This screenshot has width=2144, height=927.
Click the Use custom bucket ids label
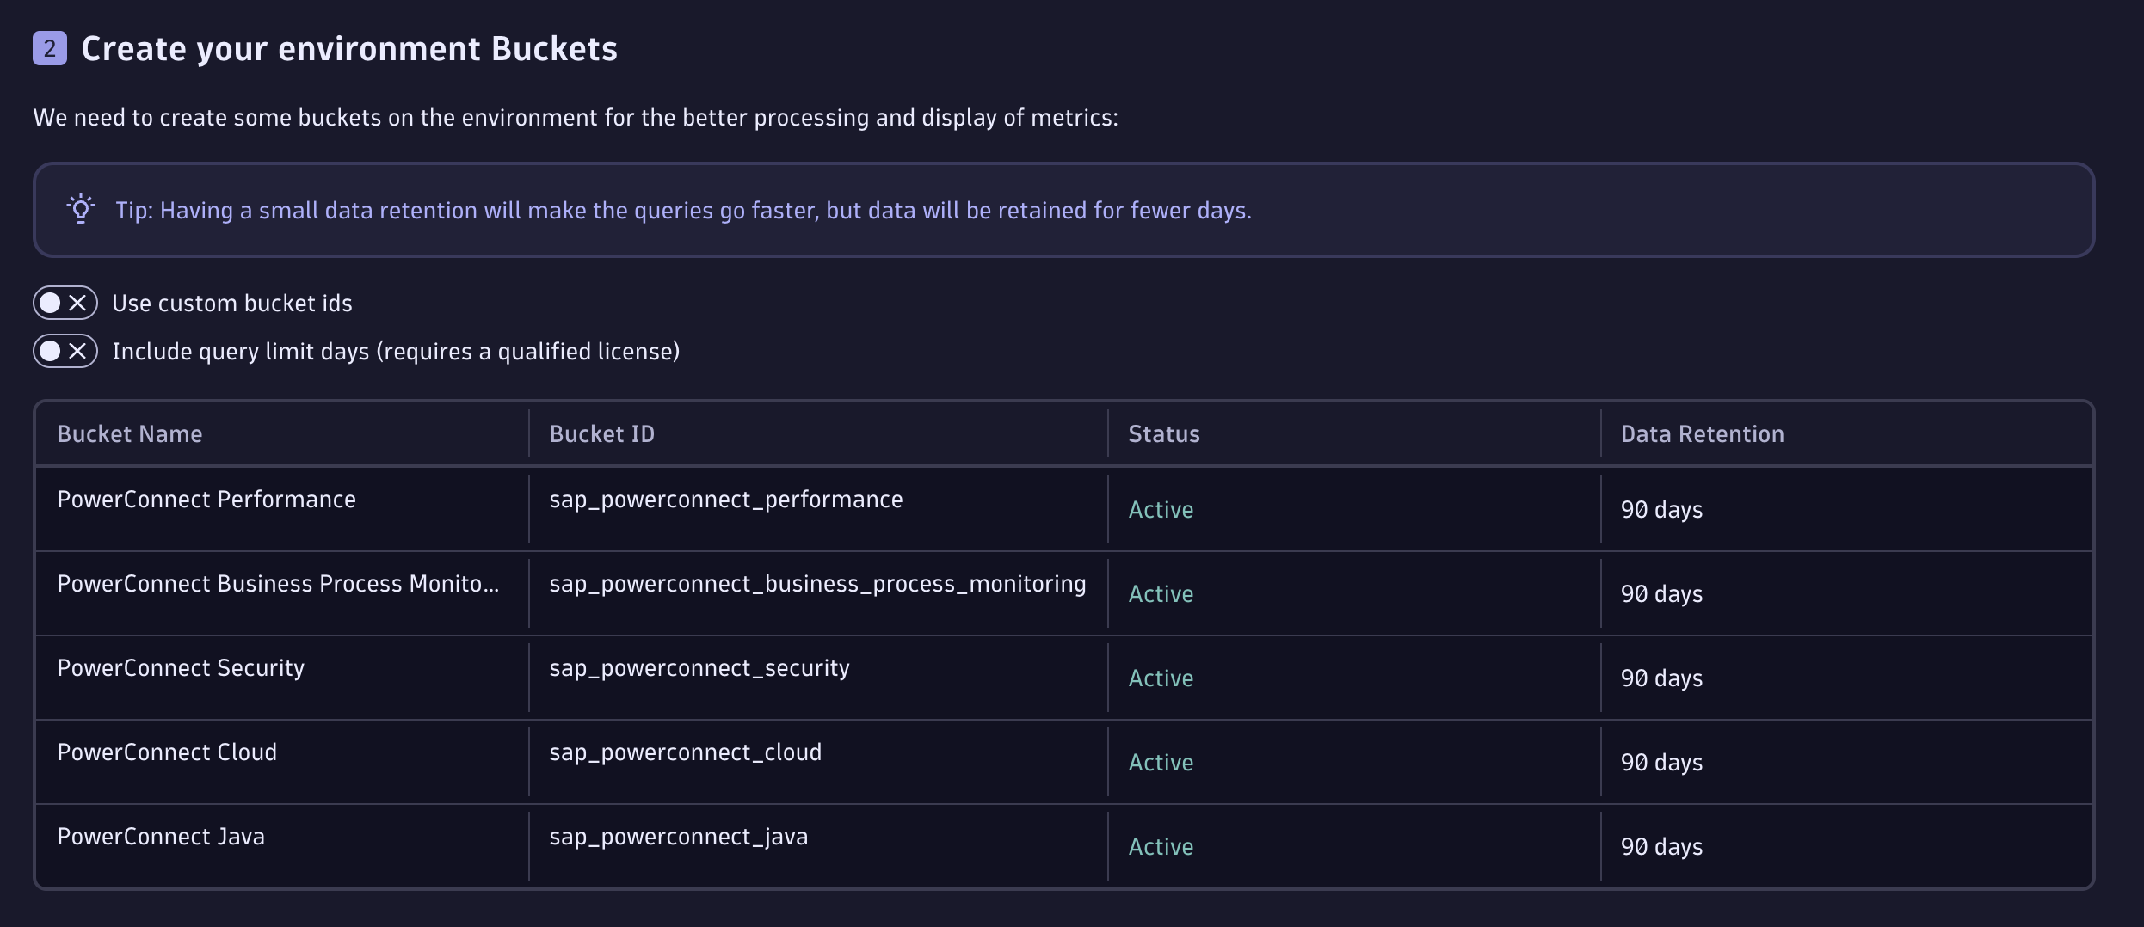(x=232, y=304)
